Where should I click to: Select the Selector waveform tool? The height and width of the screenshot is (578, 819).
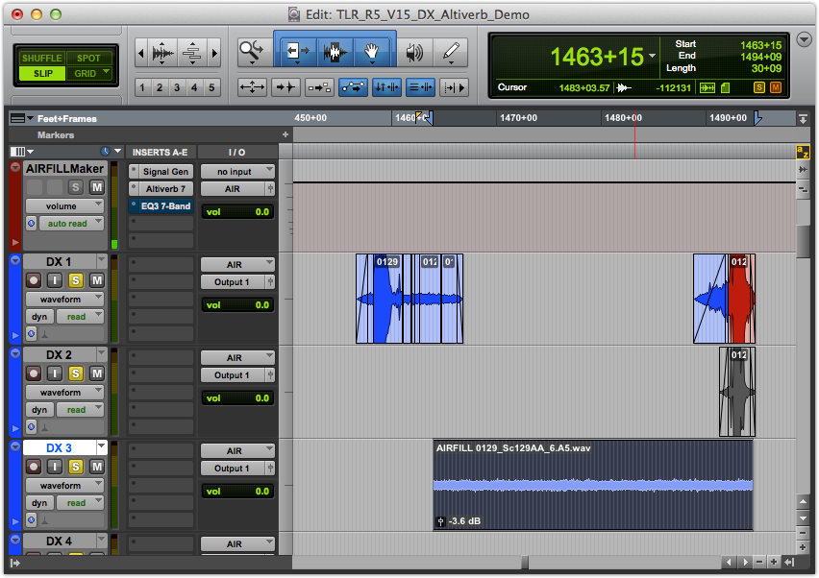pyautogui.click(x=335, y=52)
